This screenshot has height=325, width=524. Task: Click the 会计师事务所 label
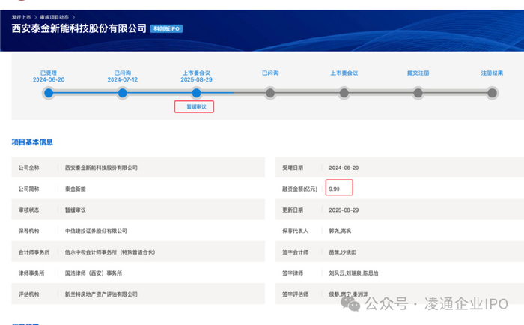tap(34, 252)
